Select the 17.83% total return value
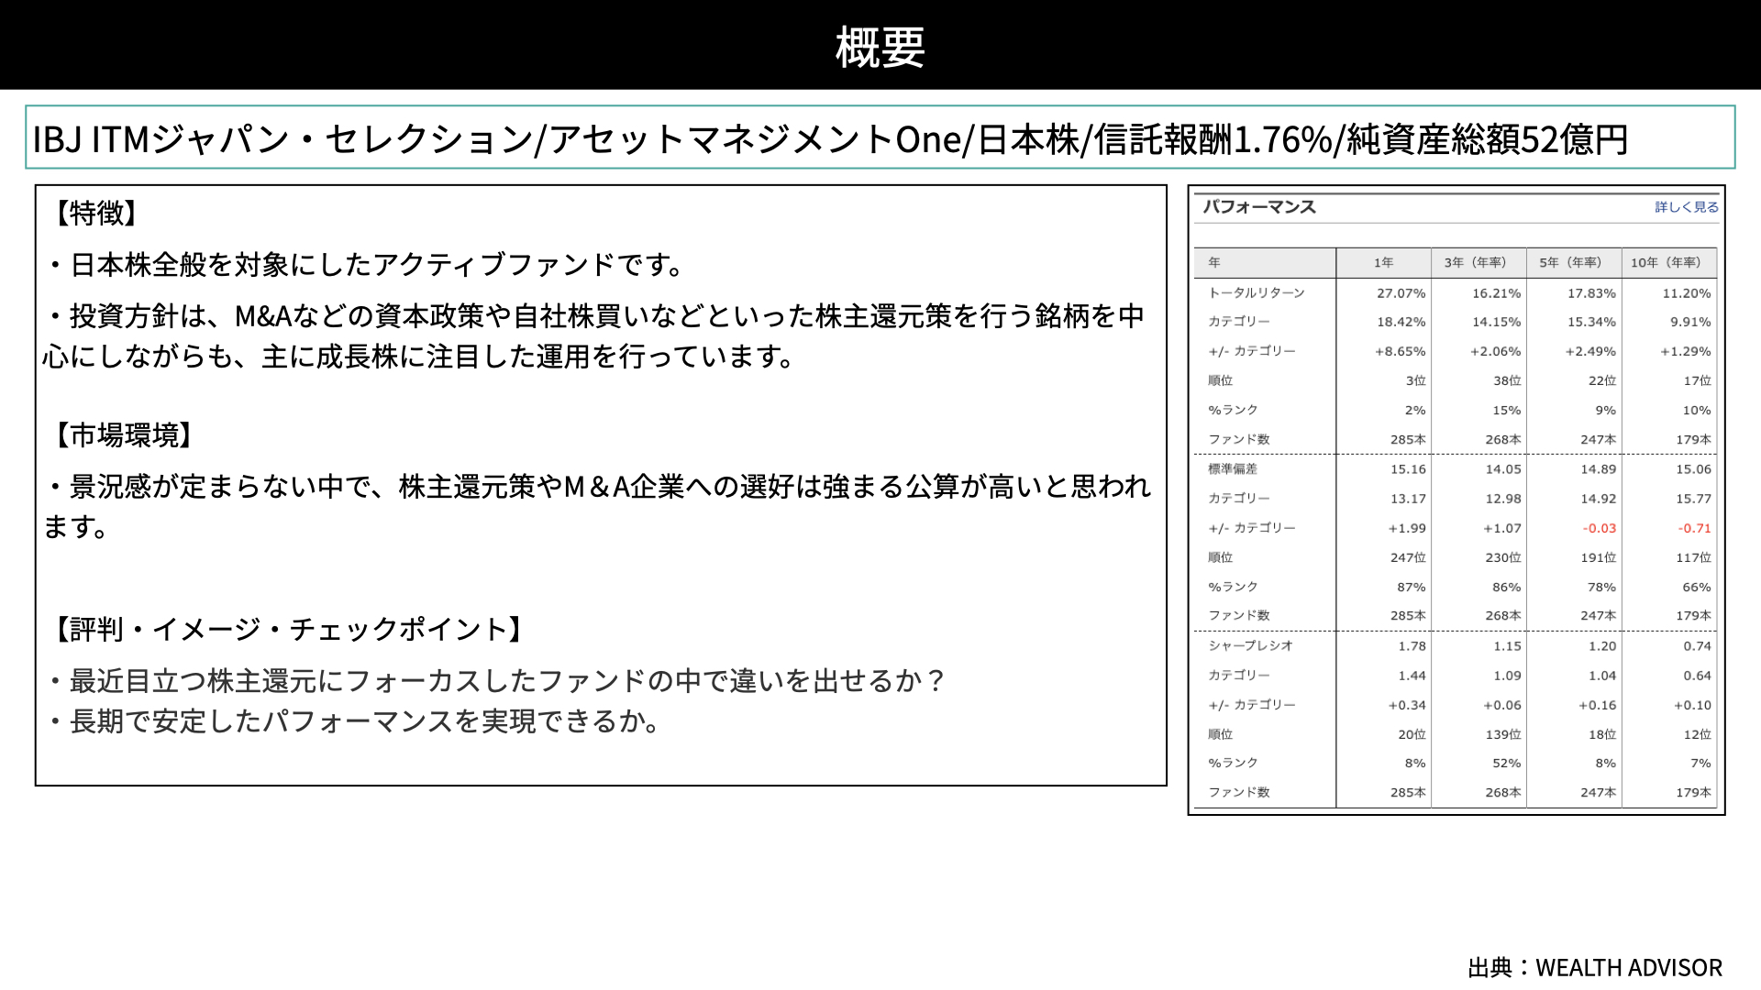This screenshot has height=990, width=1761. pos(1591,293)
